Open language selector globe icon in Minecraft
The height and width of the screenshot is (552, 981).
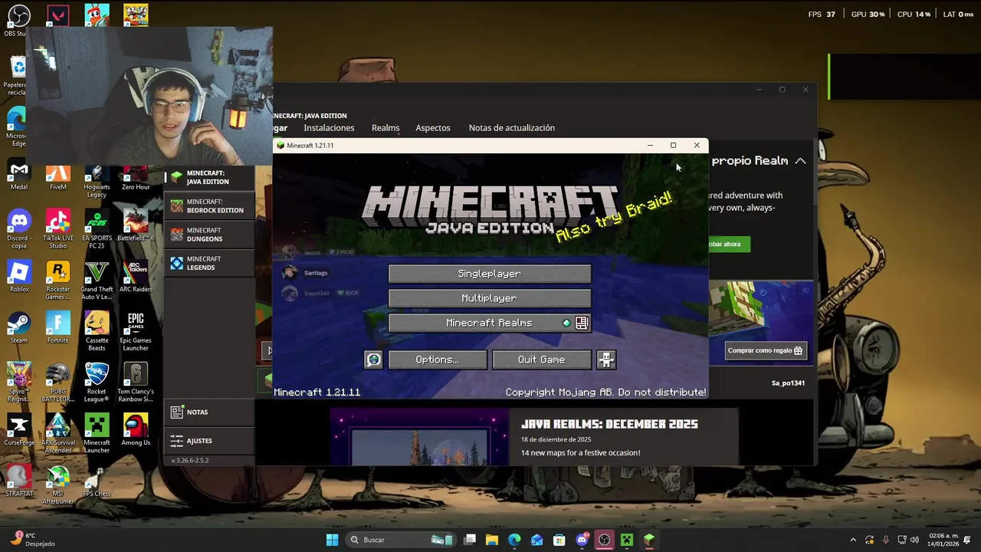tap(373, 360)
